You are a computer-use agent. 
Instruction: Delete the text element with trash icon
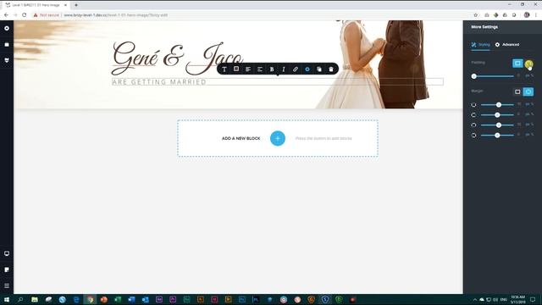(331, 69)
